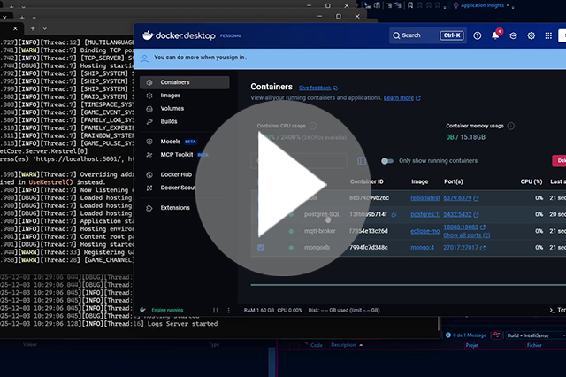566x377 pixels.
Task: Select Images in the sidebar
Action: point(171,95)
